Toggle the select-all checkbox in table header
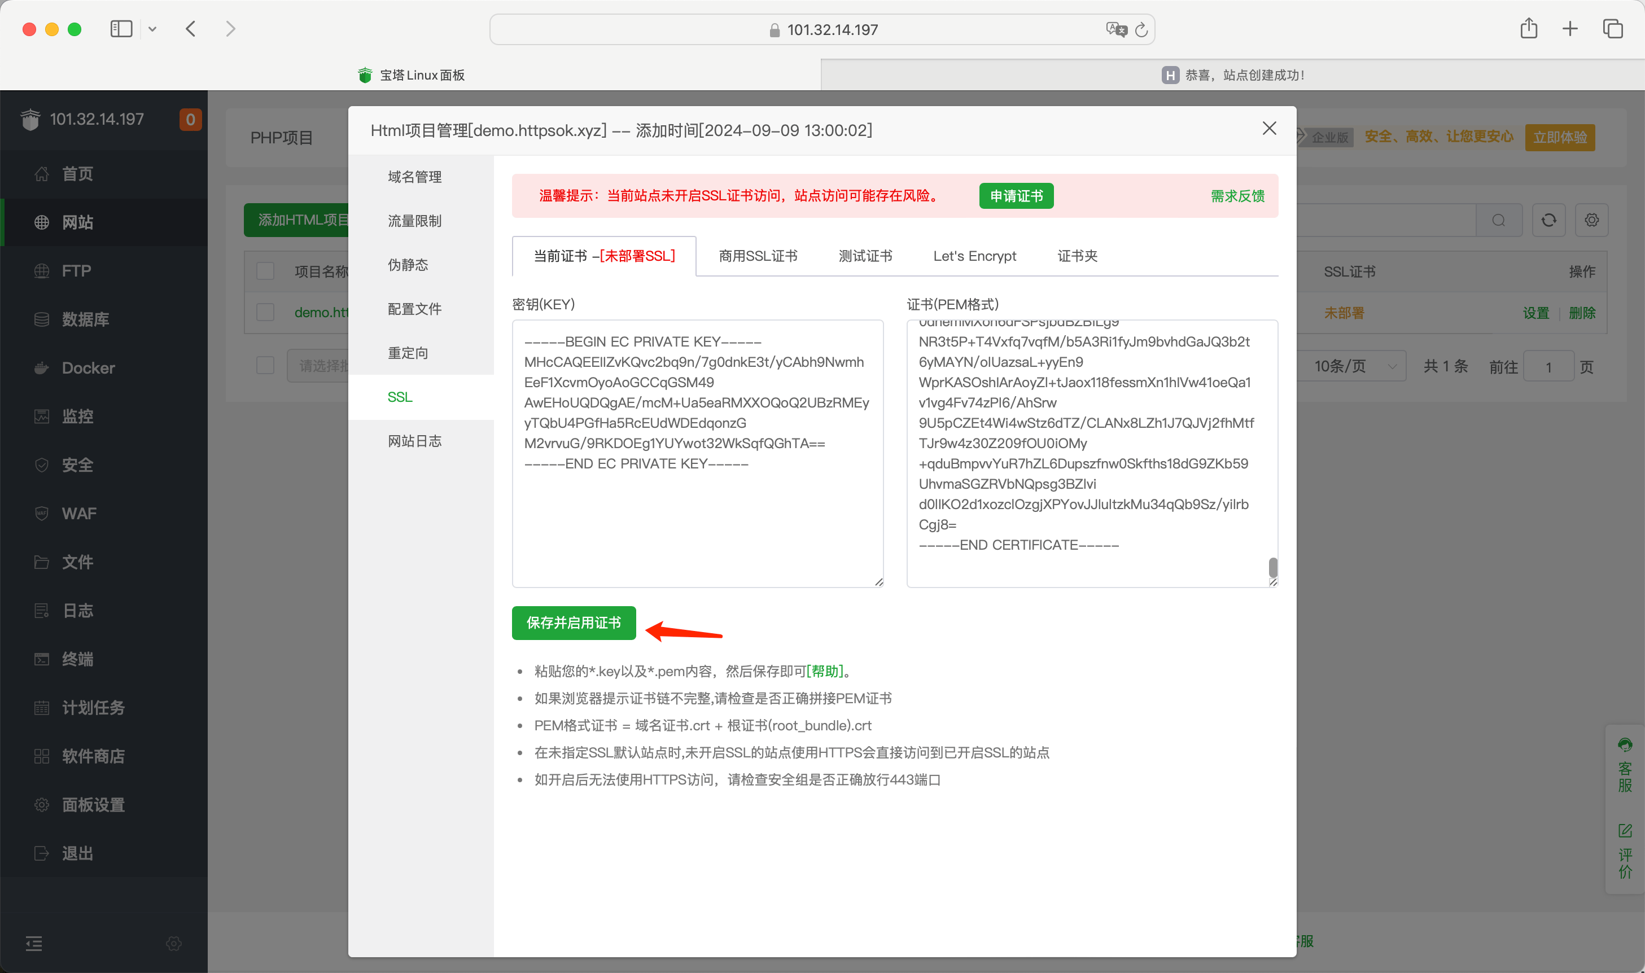This screenshot has height=973, width=1645. pyautogui.click(x=265, y=271)
